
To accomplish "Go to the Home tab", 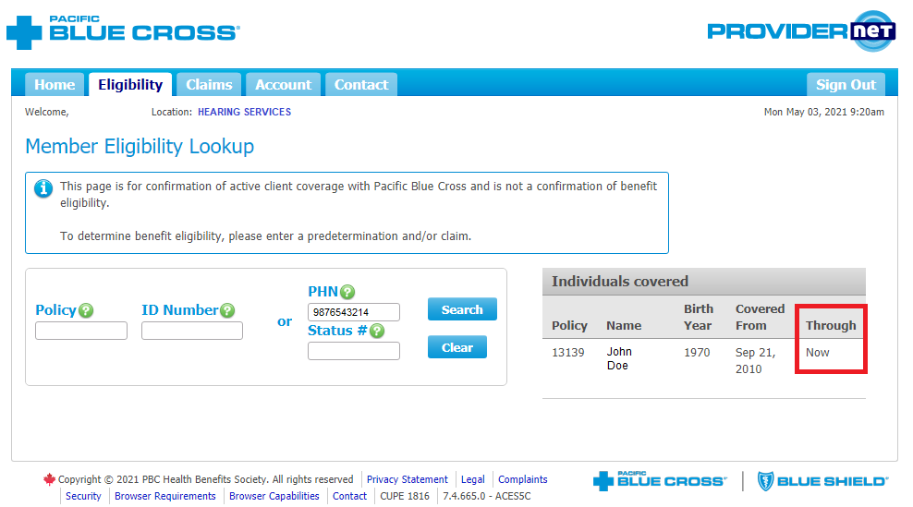I will pyautogui.click(x=55, y=84).
